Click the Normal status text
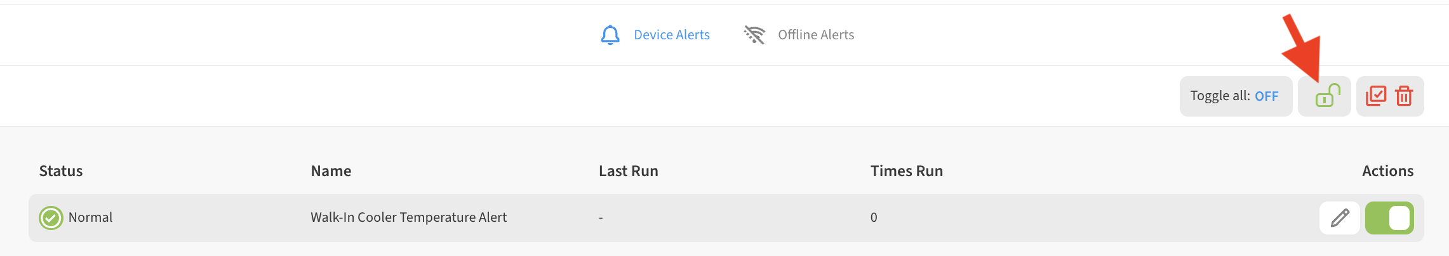Image resolution: width=1449 pixels, height=256 pixels. coord(90,217)
